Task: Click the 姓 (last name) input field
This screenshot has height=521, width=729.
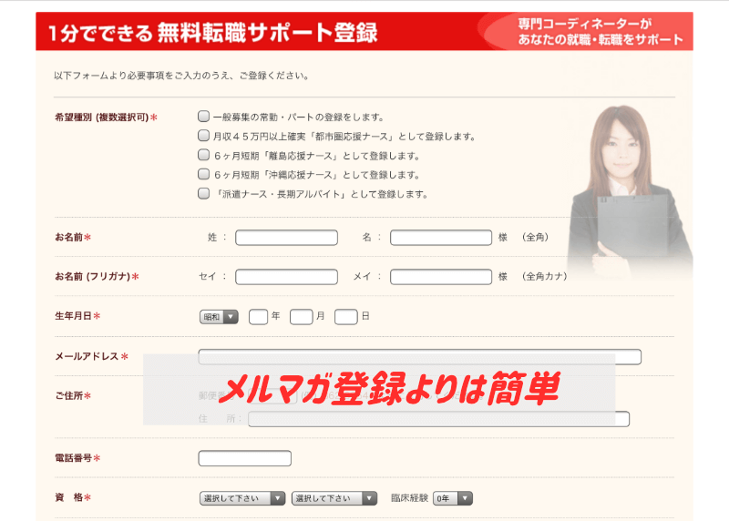Action: 286,238
